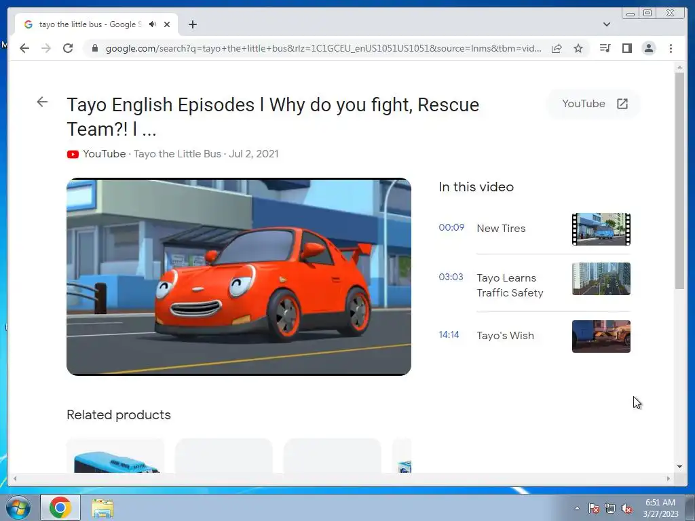Close the tayo the little bus tab
The width and height of the screenshot is (695, 521).
point(167,24)
